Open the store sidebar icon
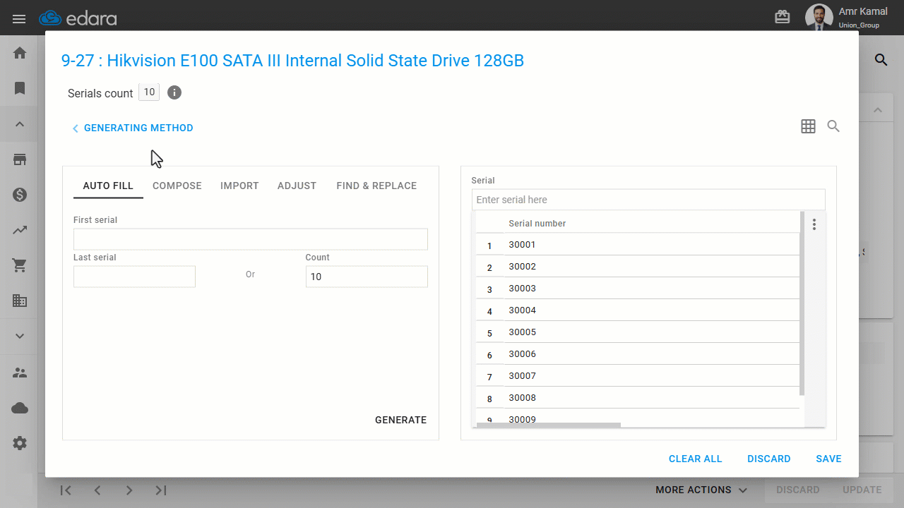 [20, 159]
